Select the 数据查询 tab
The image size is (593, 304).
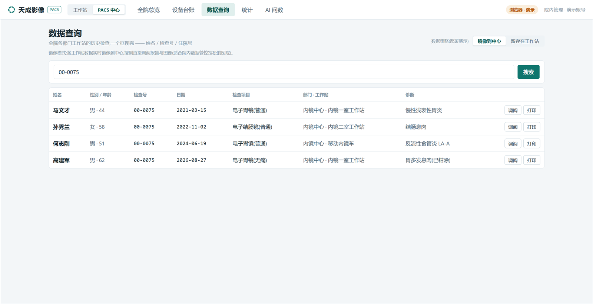[218, 10]
